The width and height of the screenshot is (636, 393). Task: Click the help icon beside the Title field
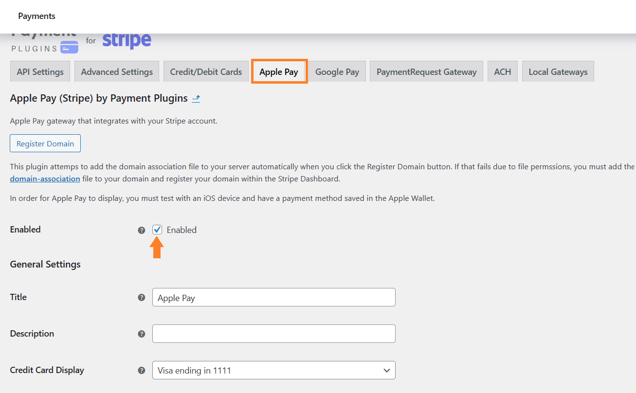(142, 297)
